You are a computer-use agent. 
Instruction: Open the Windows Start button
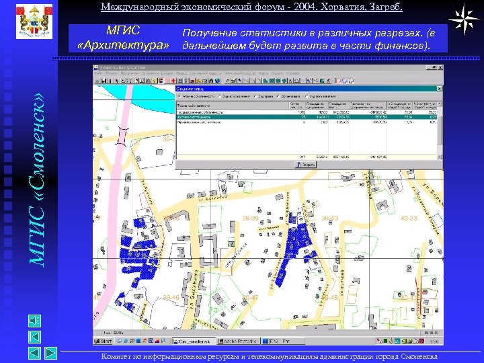[x=103, y=341]
